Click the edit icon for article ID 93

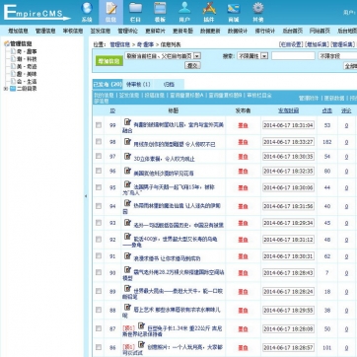pos(127,223)
